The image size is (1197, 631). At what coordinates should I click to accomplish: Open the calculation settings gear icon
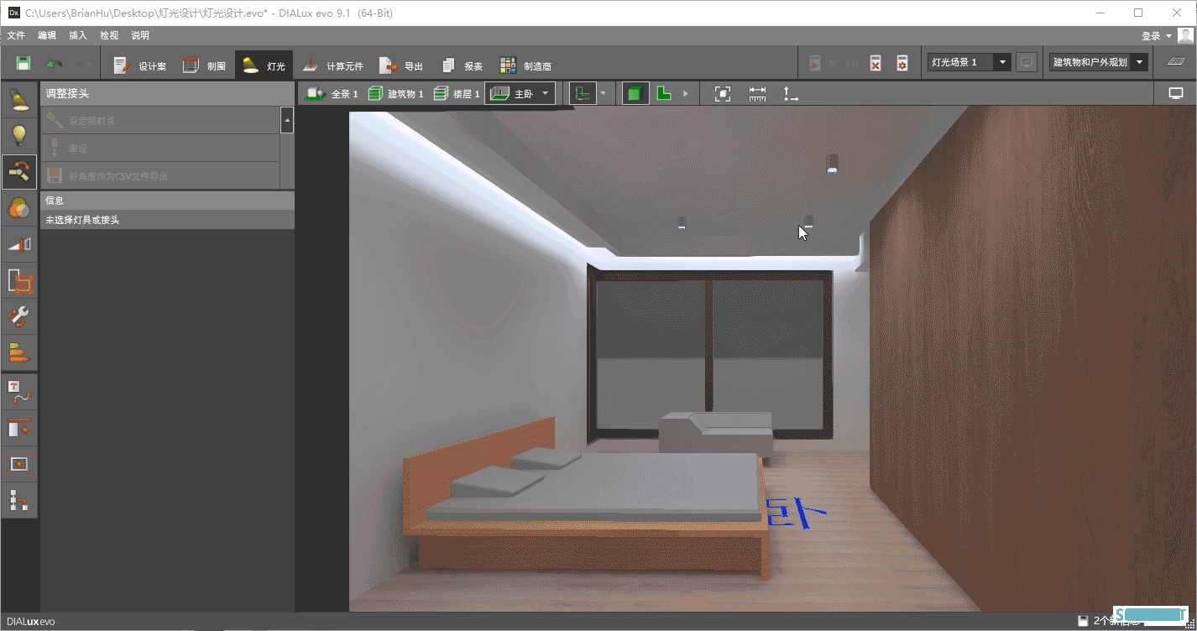point(902,63)
